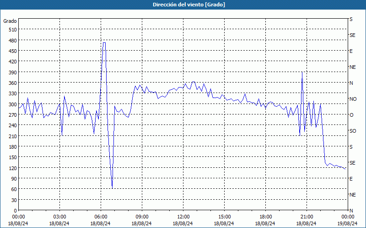Pick the '390' axis value
The height and width of the screenshot is (228, 366).
(x=13, y=73)
